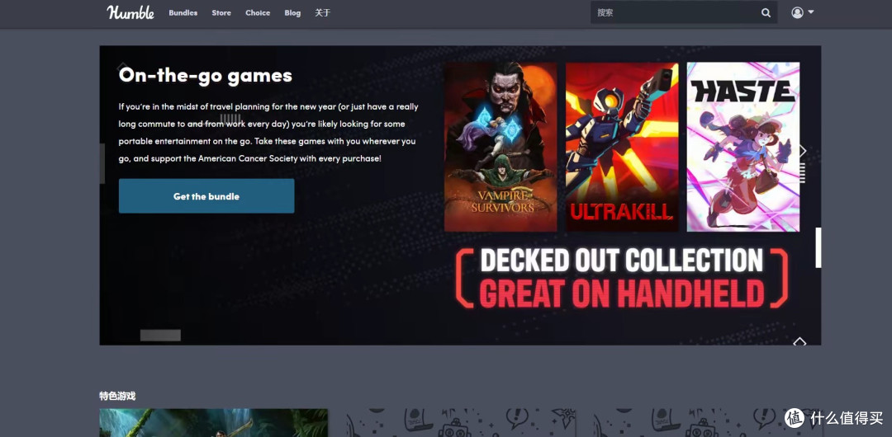Click the Decked Out Collection banner graphic
The width and height of the screenshot is (892, 437).
[x=622, y=277]
